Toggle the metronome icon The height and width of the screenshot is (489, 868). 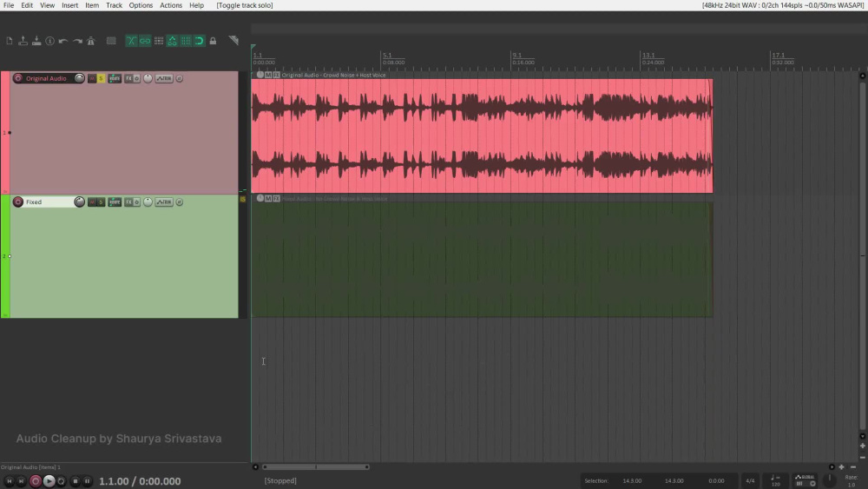coord(91,41)
